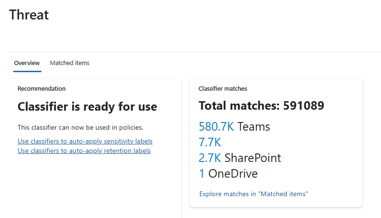Screen dimensions: 381x218
Task: Open auto-apply sensitivity labels link
Action: pyautogui.click(x=85, y=142)
